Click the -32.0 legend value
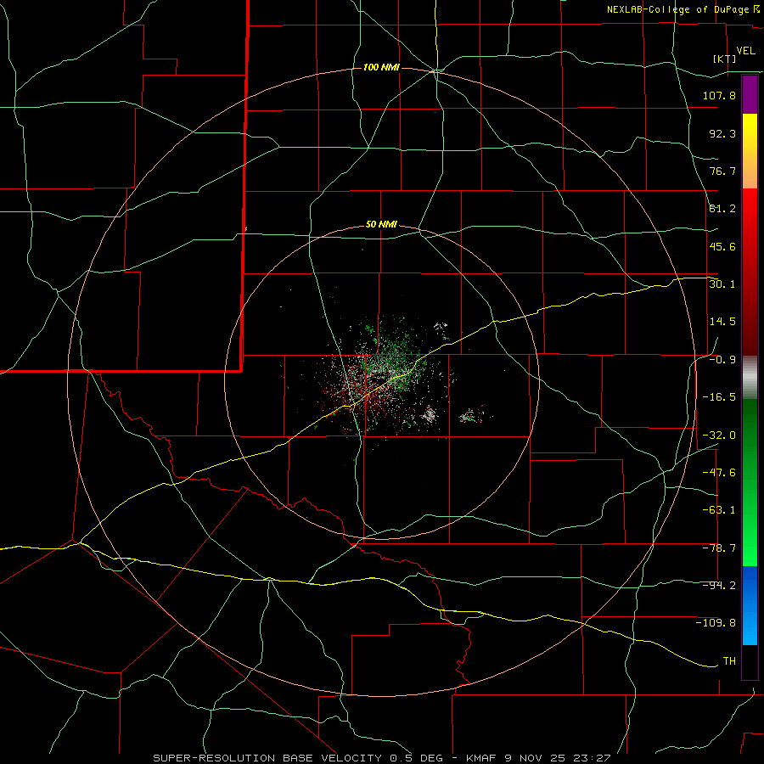 coord(719,435)
